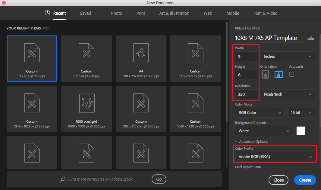This screenshot has width=321, height=190.
Task: Click the Find more templates on Adobe Stock field
Action: pyautogui.click(x=109, y=179)
